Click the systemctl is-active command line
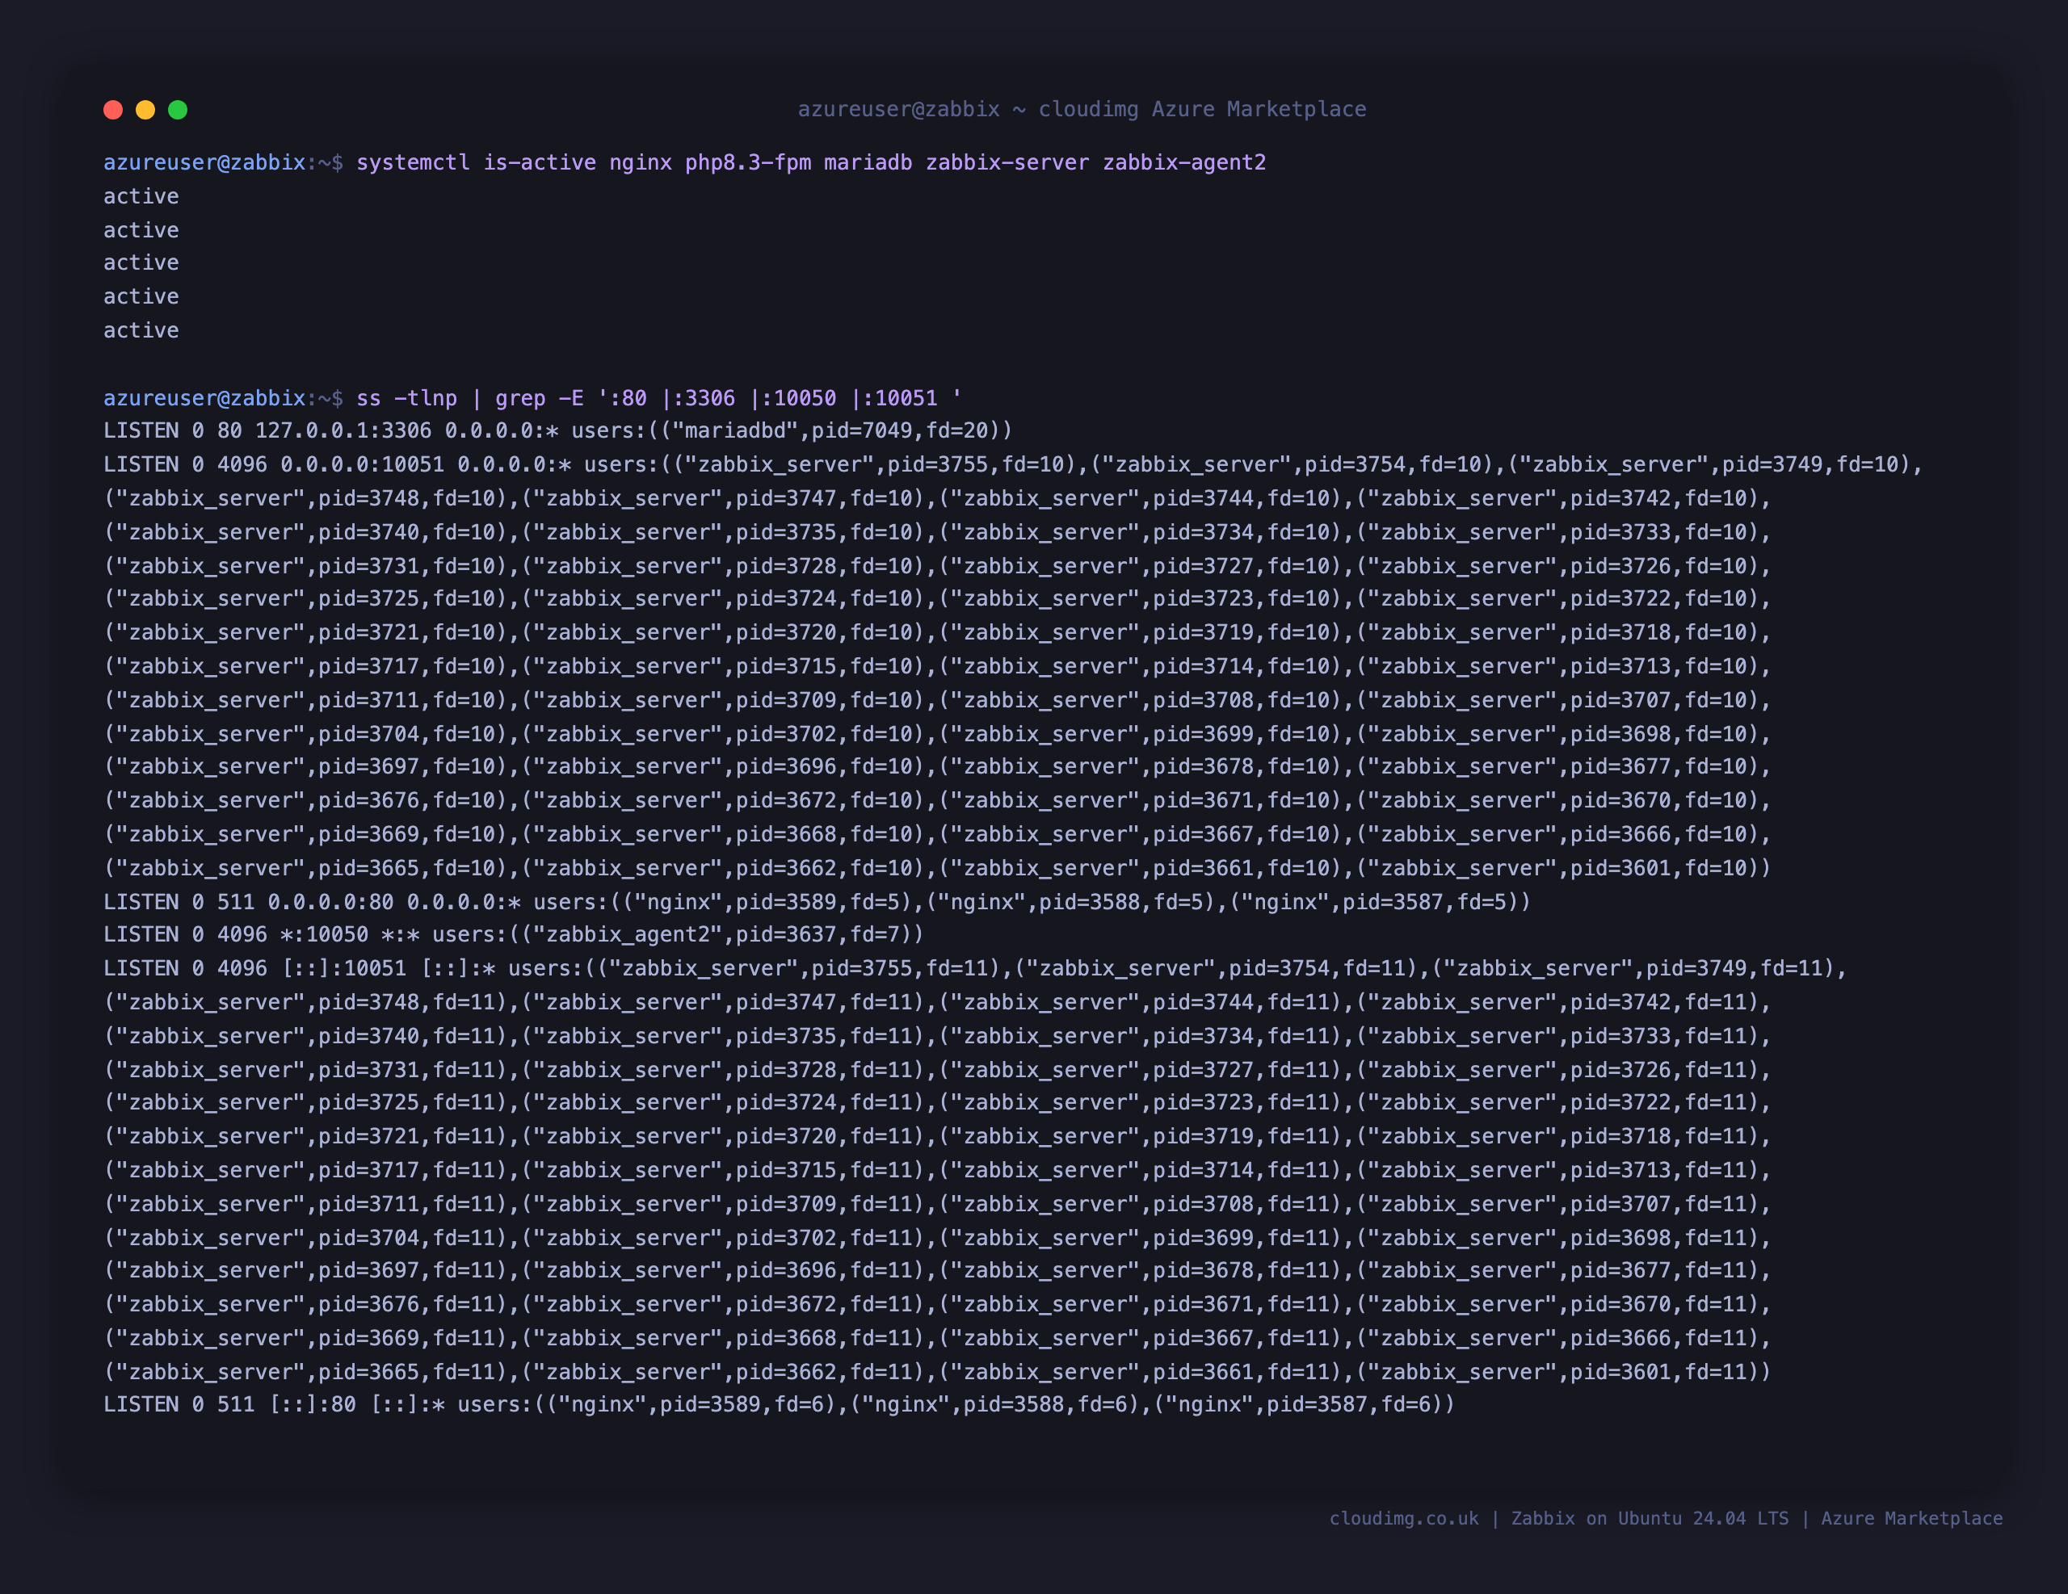The width and height of the screenshot is (2068, 1594). click(x=684, y=163)
